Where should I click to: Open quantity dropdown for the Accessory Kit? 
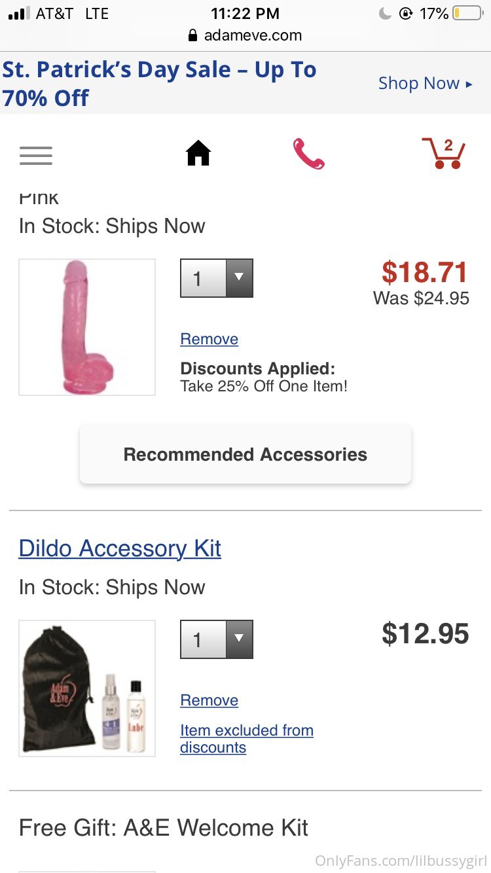click(x=217, y=639)
